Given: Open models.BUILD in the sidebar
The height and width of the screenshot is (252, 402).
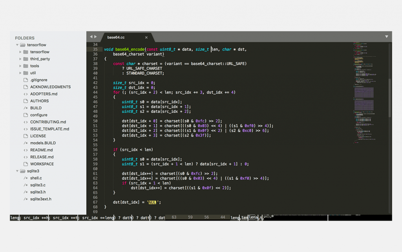Looking at the screenshot, I should pyautogui.click(x=43, y=143).
